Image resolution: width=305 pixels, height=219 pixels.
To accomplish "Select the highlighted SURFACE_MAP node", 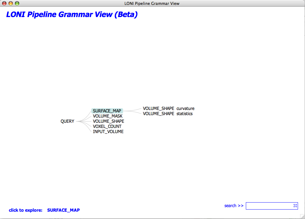I will [x=107, y=111].
